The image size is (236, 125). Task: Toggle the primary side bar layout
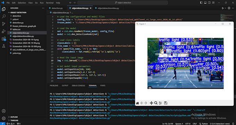click(x=201, y=3)
